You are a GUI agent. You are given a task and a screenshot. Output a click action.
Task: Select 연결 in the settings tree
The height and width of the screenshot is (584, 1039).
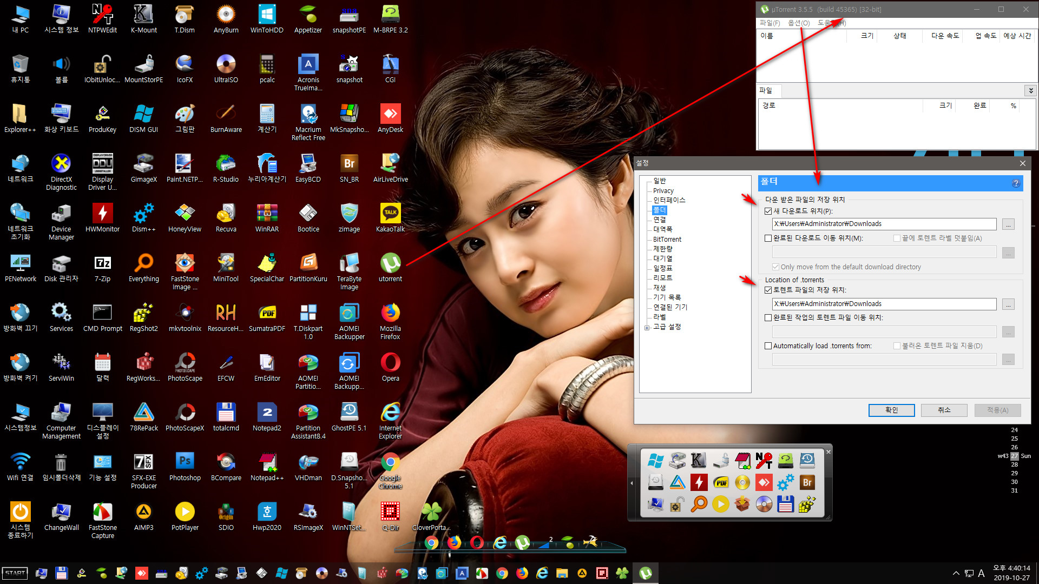659,220
